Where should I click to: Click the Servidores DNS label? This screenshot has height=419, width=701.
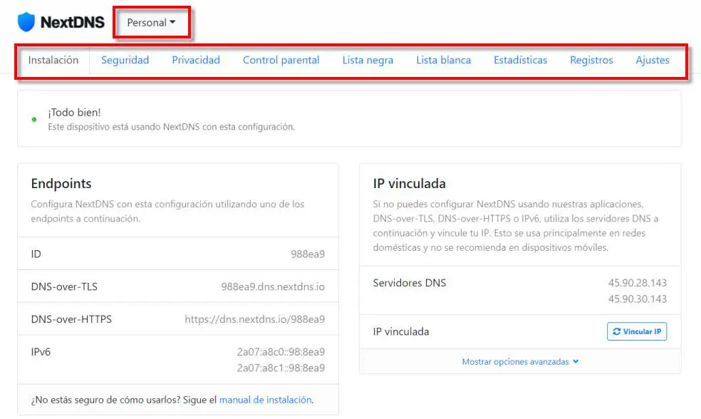point(410,283)
